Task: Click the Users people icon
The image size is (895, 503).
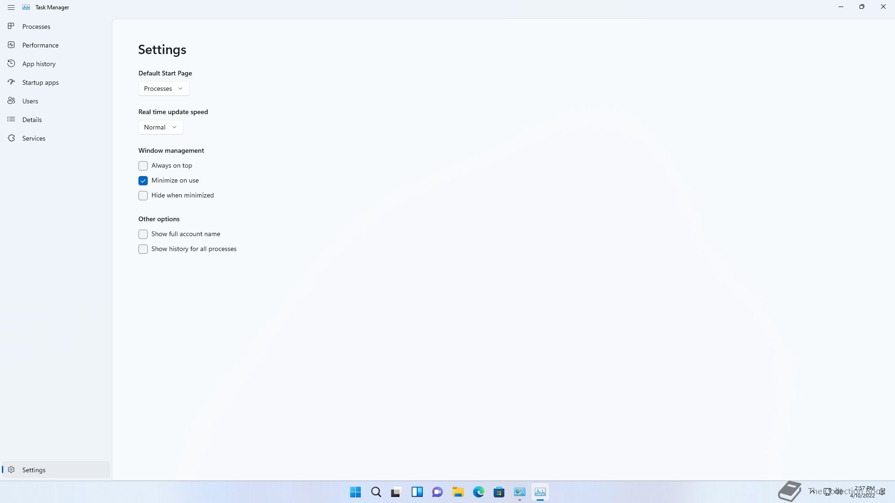Action: pos(11,101)
